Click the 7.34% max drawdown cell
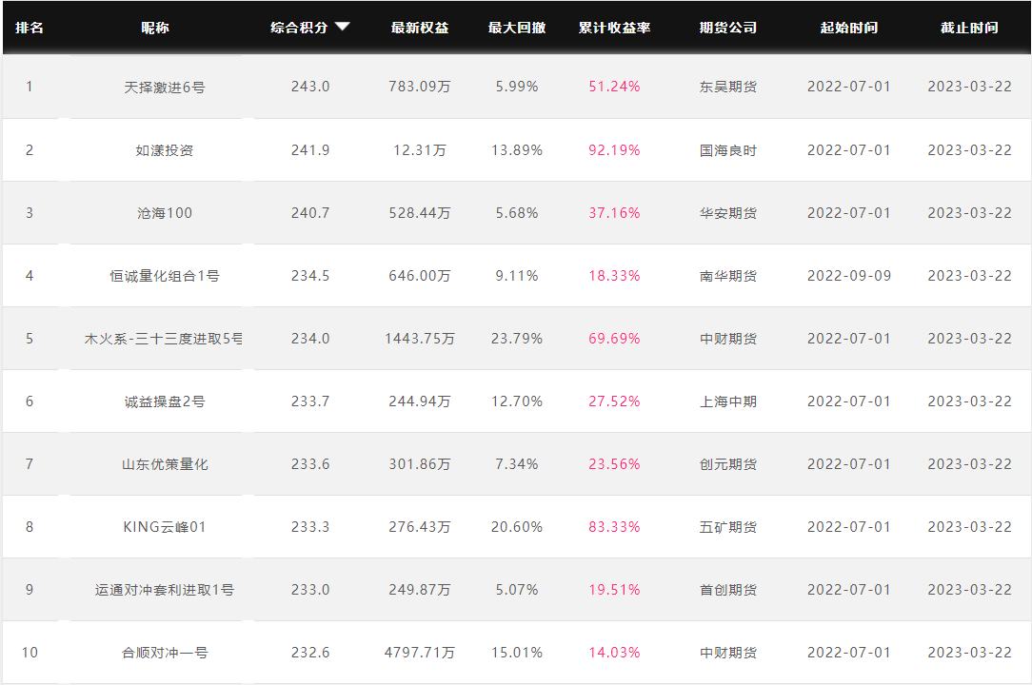This screenshot has height=685, width=1032. click(517, 464)
